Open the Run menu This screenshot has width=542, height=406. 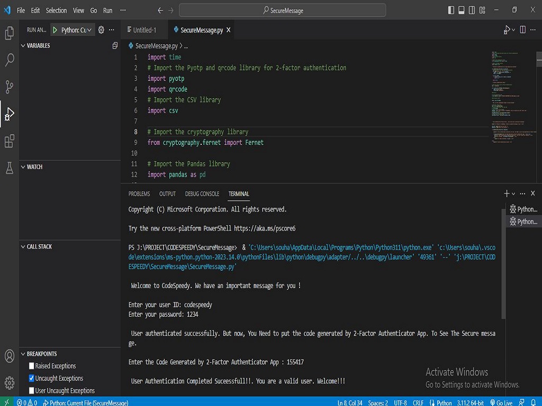(107, 11)
